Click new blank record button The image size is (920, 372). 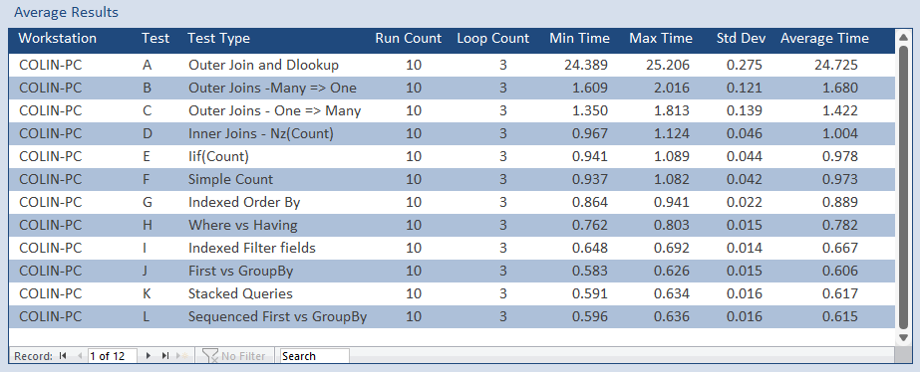point(183,356)
